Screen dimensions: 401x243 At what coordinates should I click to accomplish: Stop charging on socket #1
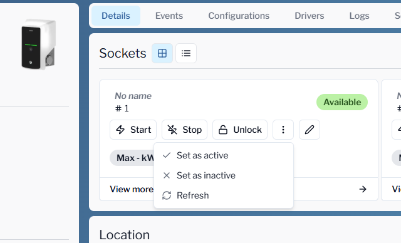184,130
